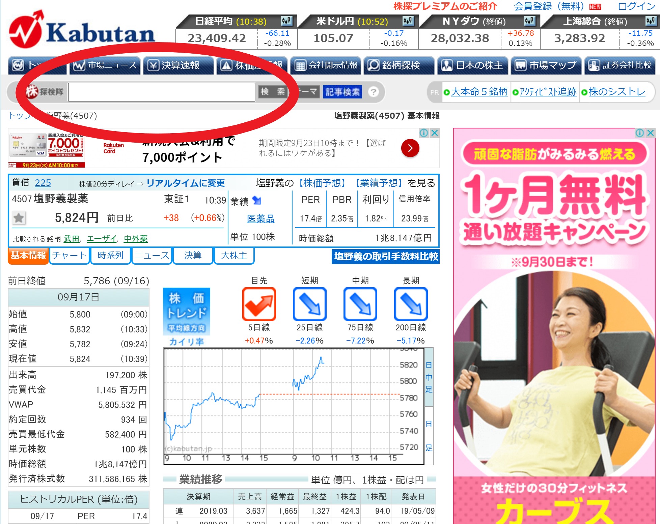Open ad info icon on fitness ad

(x=640, y=133)
